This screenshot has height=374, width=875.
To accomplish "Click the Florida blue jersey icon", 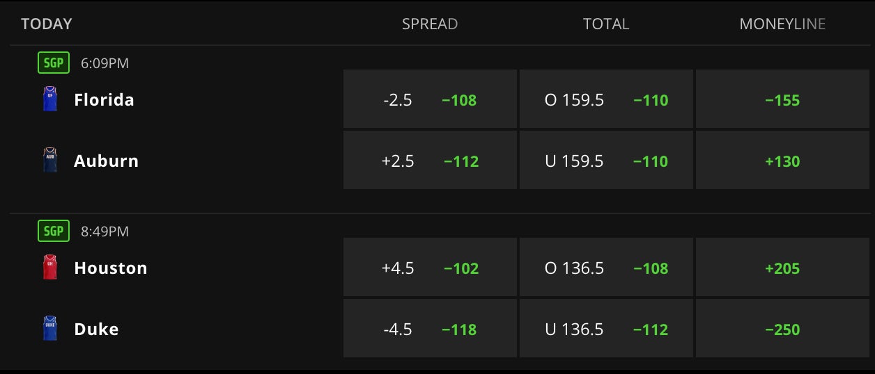I will point(50,99).
